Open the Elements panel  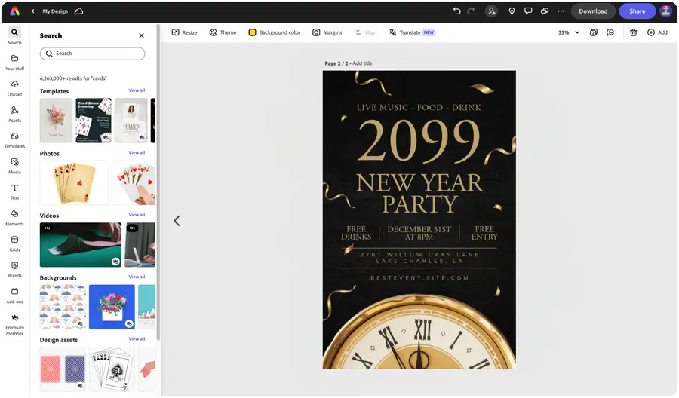tap(14, 218)
